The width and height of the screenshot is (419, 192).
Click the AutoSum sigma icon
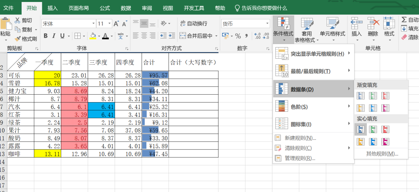click(404, 20)
